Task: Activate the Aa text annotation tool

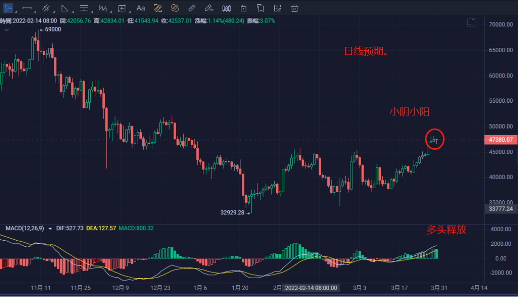Action: point(140,8)
